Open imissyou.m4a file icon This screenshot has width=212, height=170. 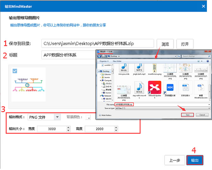(x=124, y=68)
